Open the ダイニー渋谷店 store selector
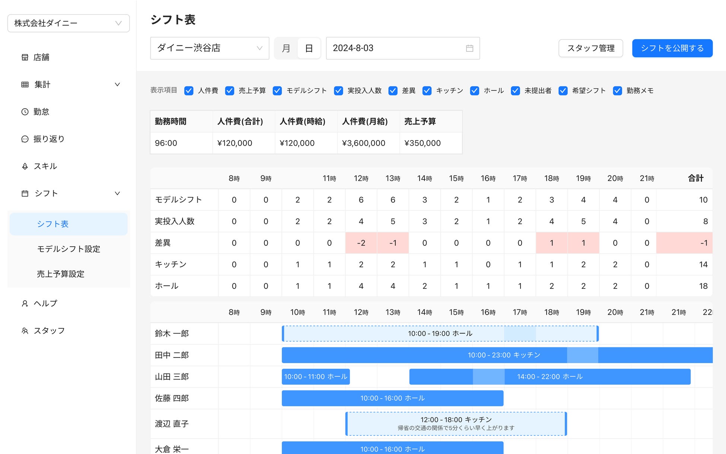Image resolution: width=726 pixels, height=454 pixels. [x=210, y=48]
